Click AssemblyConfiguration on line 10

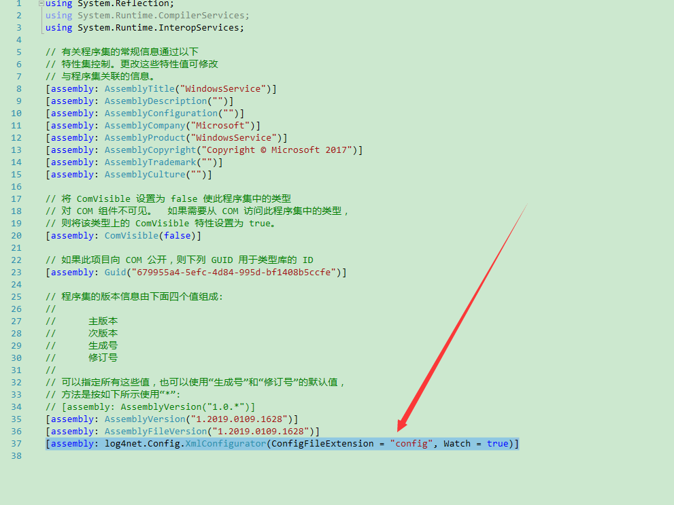click(161, 114)
